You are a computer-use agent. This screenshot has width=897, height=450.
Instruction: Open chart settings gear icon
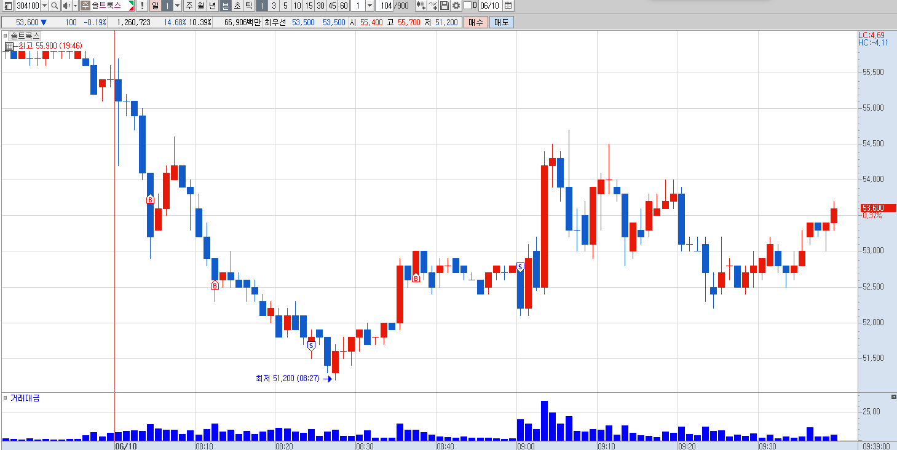456,6
